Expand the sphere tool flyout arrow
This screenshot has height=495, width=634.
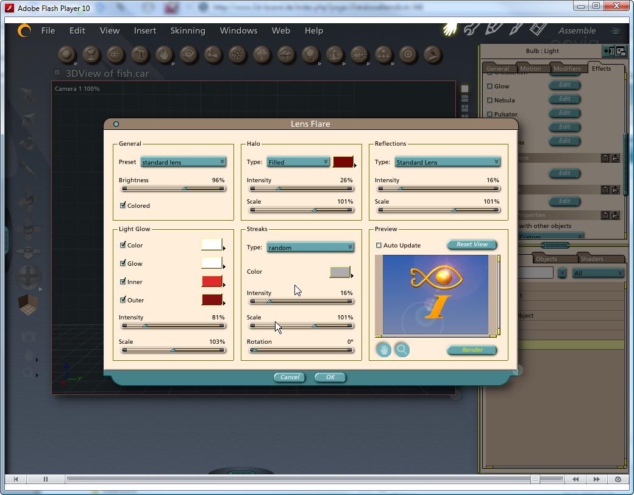point(76,63)
